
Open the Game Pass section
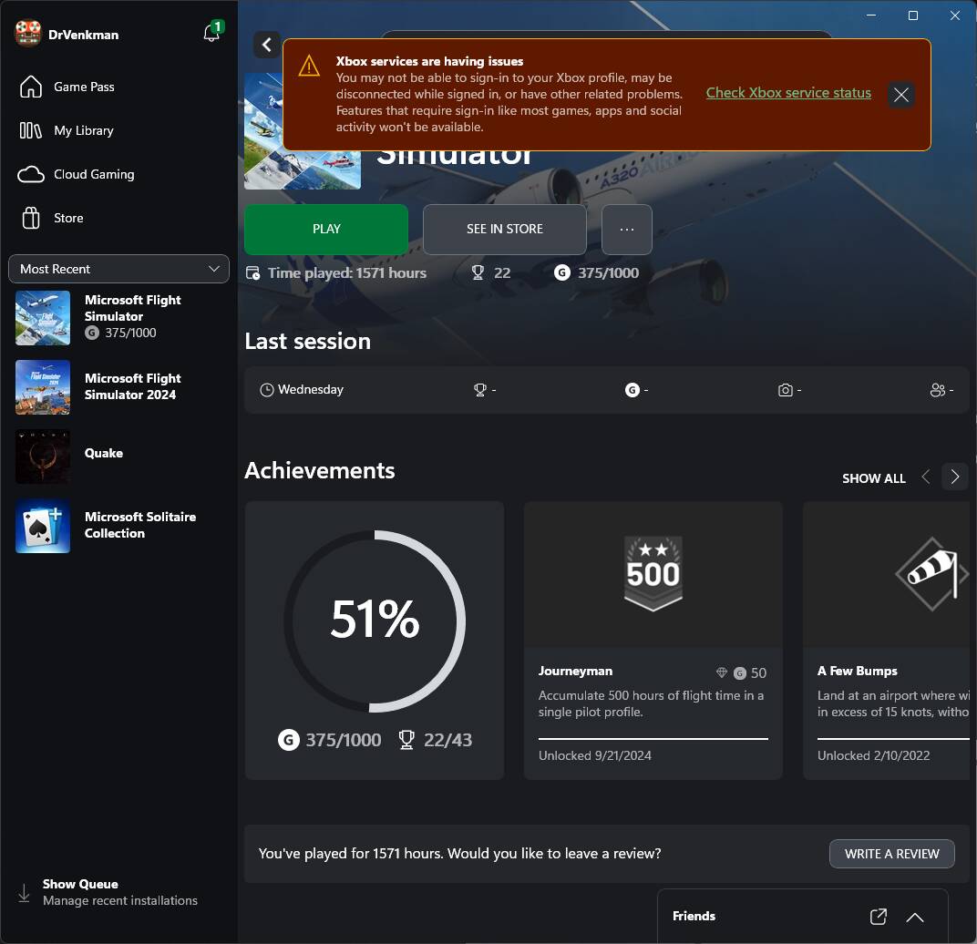(x=83, y=87)
